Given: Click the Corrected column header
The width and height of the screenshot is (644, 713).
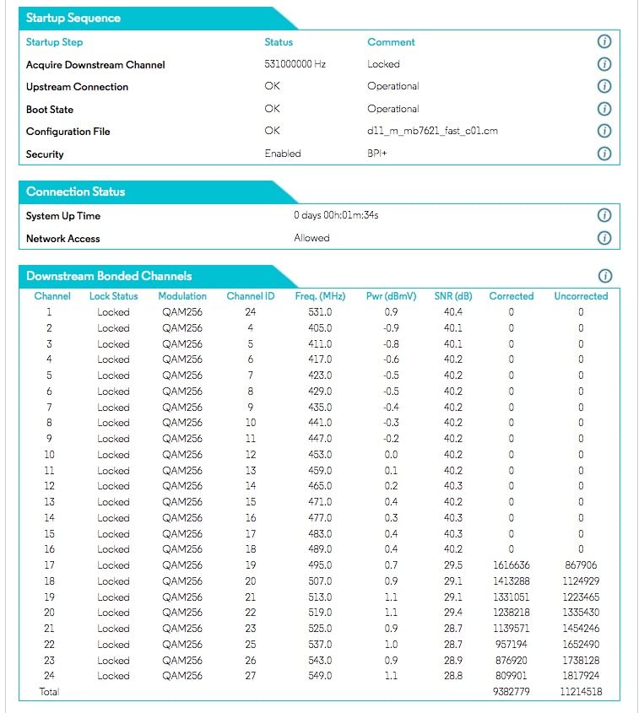Looking at the screenshot, I should [511, 296].
